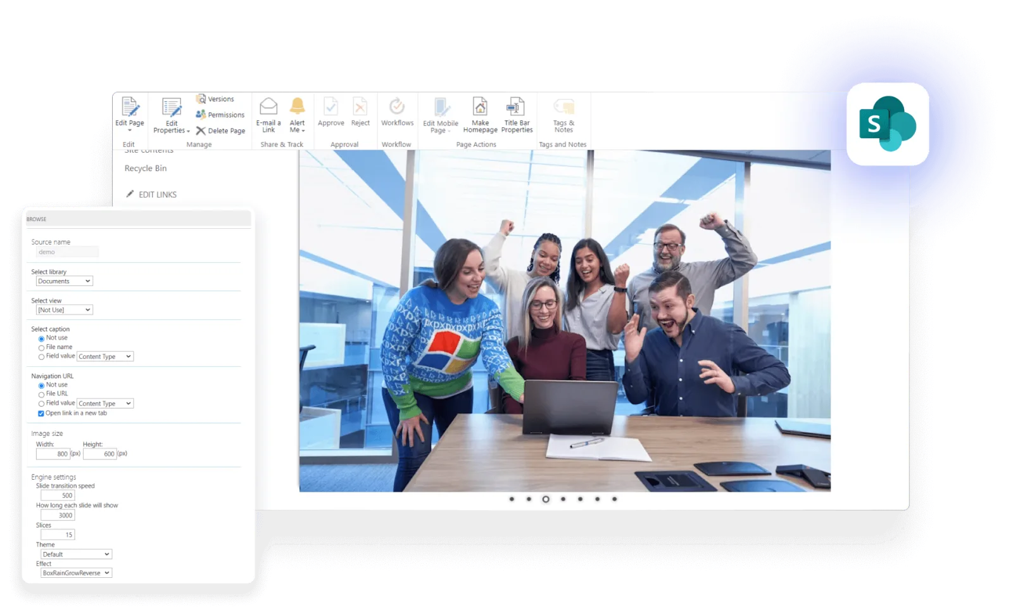This screenshot has width=1013, height=614.
Task: Click the Slices value field
Action: (58, 535)
